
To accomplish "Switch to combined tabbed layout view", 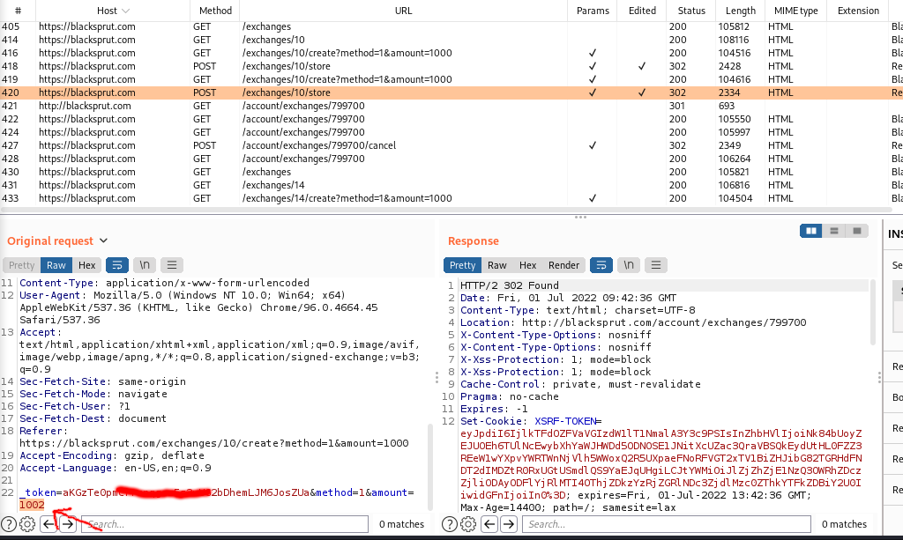I will [857, 231].
